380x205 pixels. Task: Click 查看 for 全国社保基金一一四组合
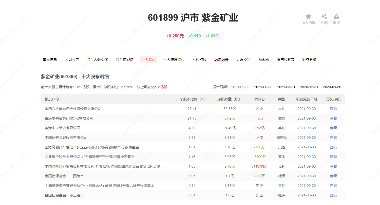pos(333,176)
